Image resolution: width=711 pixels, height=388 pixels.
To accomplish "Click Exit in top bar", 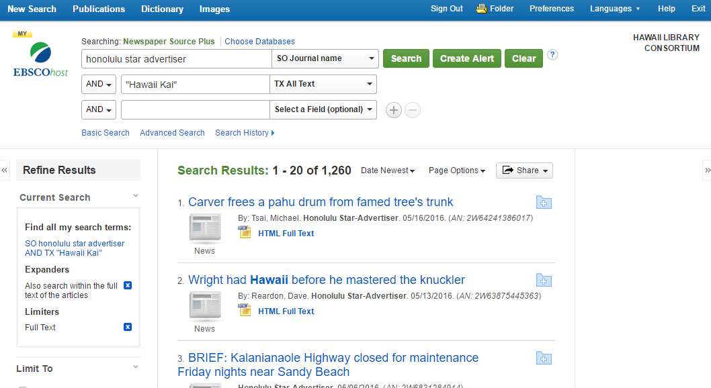I will 698,9.
